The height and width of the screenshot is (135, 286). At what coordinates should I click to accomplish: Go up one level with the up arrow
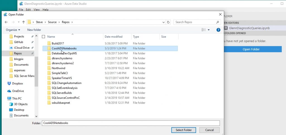tap(23, 22)
